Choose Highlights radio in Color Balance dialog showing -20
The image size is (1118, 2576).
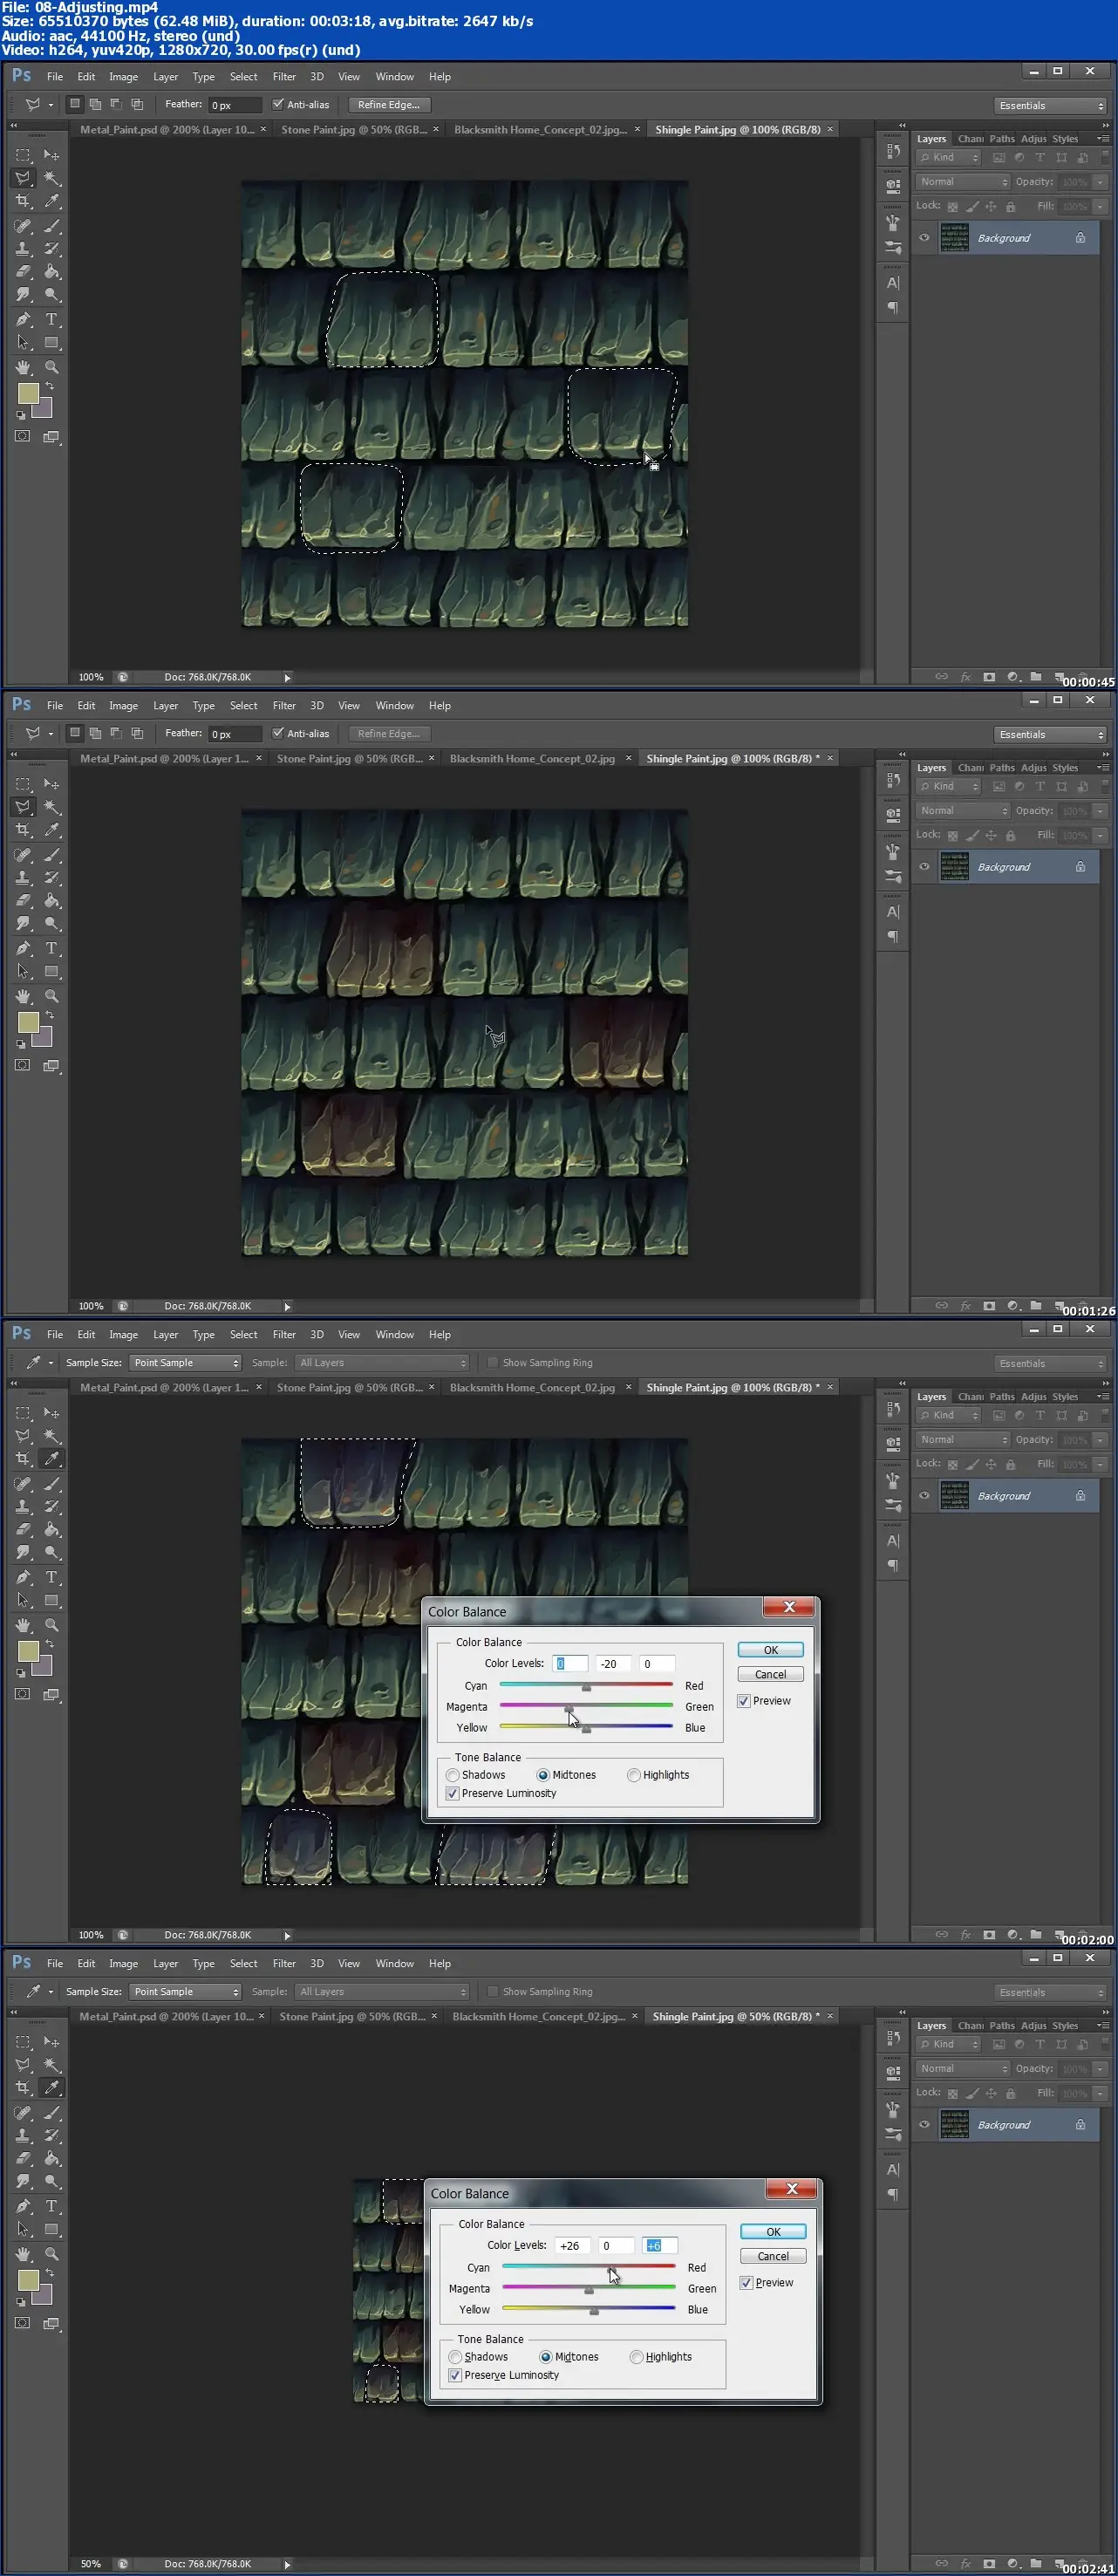(x=634, y=1775)
